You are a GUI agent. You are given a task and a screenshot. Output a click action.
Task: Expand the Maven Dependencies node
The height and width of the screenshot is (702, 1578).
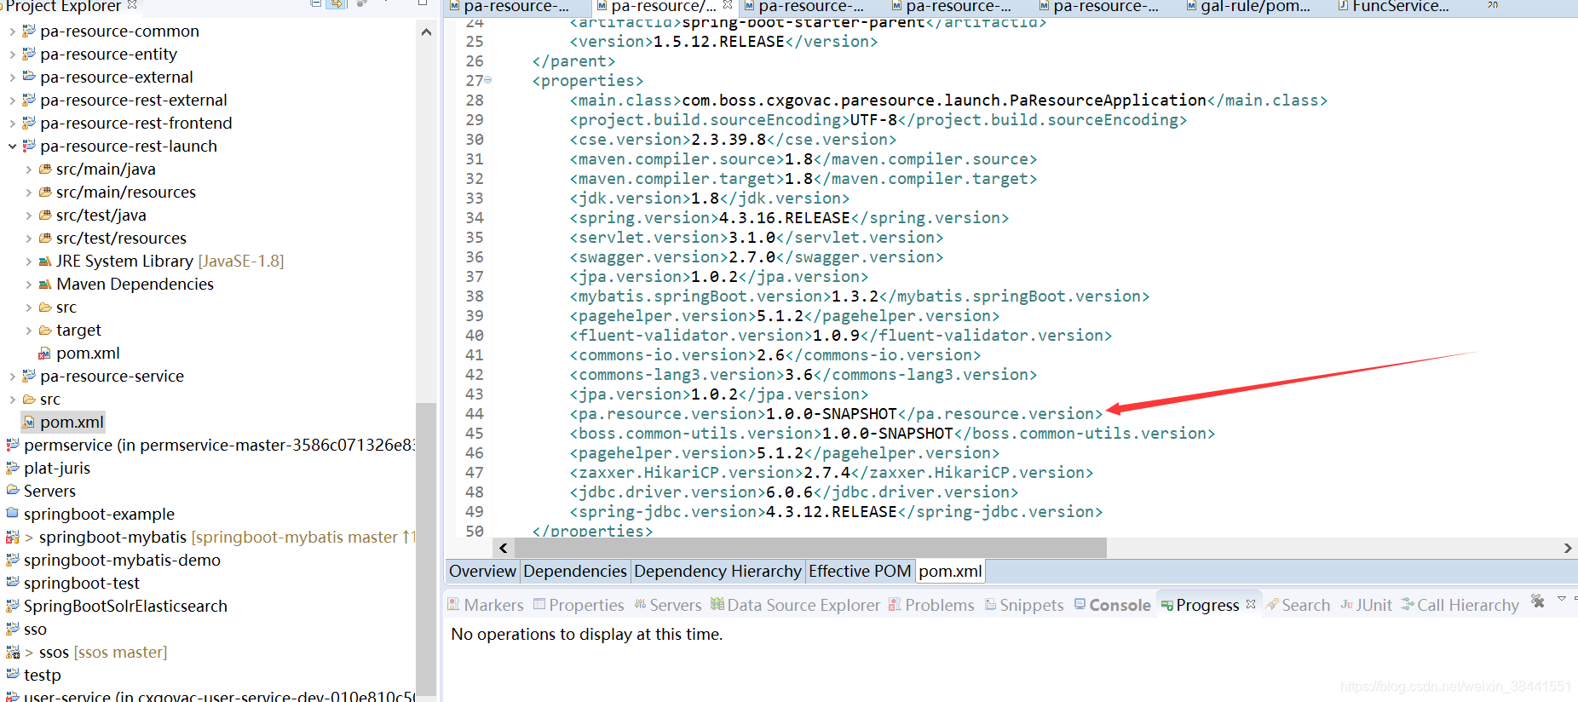(28, 285)
